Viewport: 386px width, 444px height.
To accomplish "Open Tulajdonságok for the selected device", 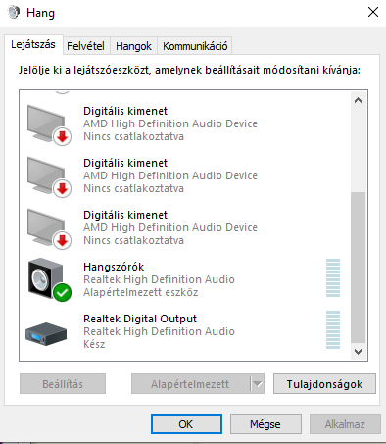I will [x=324, y=384].
